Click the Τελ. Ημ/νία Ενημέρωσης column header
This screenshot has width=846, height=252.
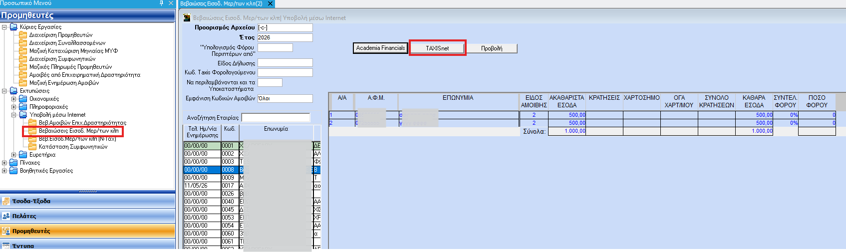pyautogui.click(x=202, y=132)
